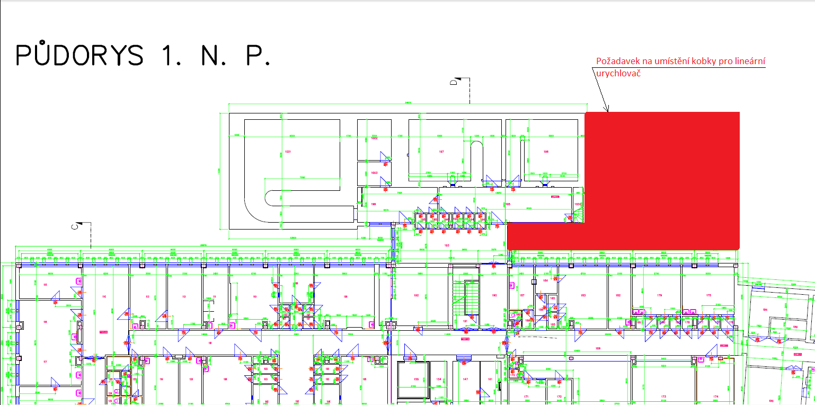Click the title PŮDORYS 1. N. P.
The height and width of the screenshot is (405, 815).
coord(143,56)
